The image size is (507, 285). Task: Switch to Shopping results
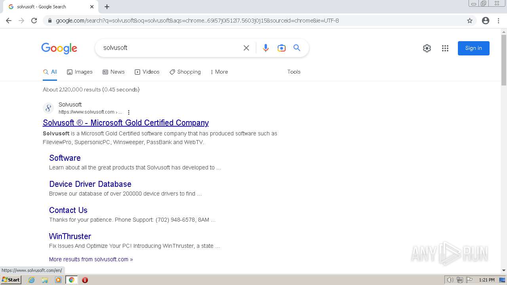(185, 72)
